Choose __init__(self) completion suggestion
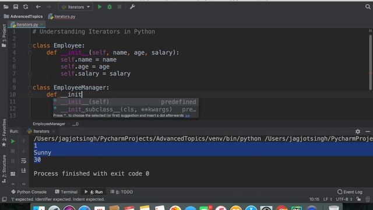 126,102
